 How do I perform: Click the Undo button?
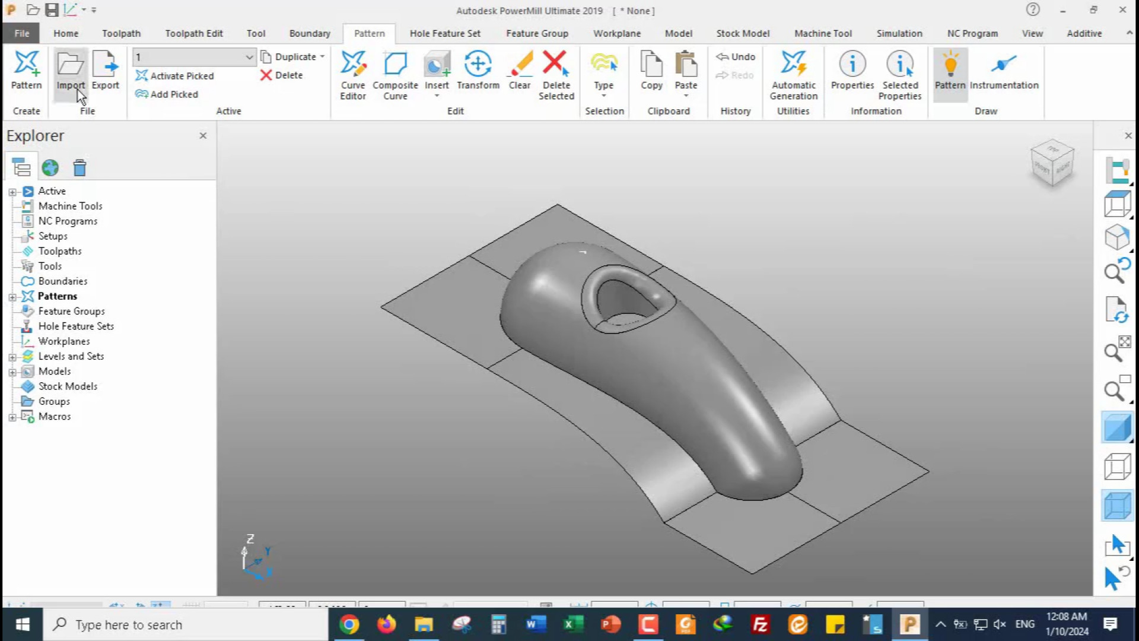(x=736, y=56)
